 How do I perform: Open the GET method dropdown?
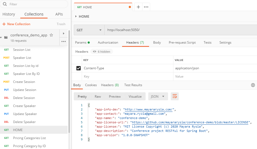coord(89,30)
